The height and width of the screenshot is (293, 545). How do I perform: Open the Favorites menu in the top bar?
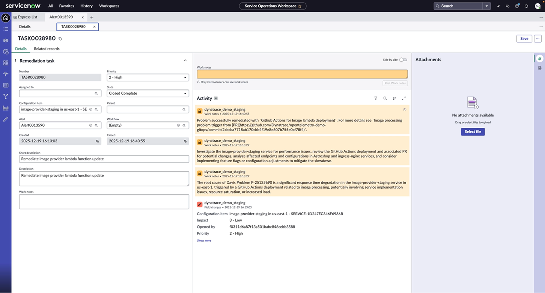[66, 6]
